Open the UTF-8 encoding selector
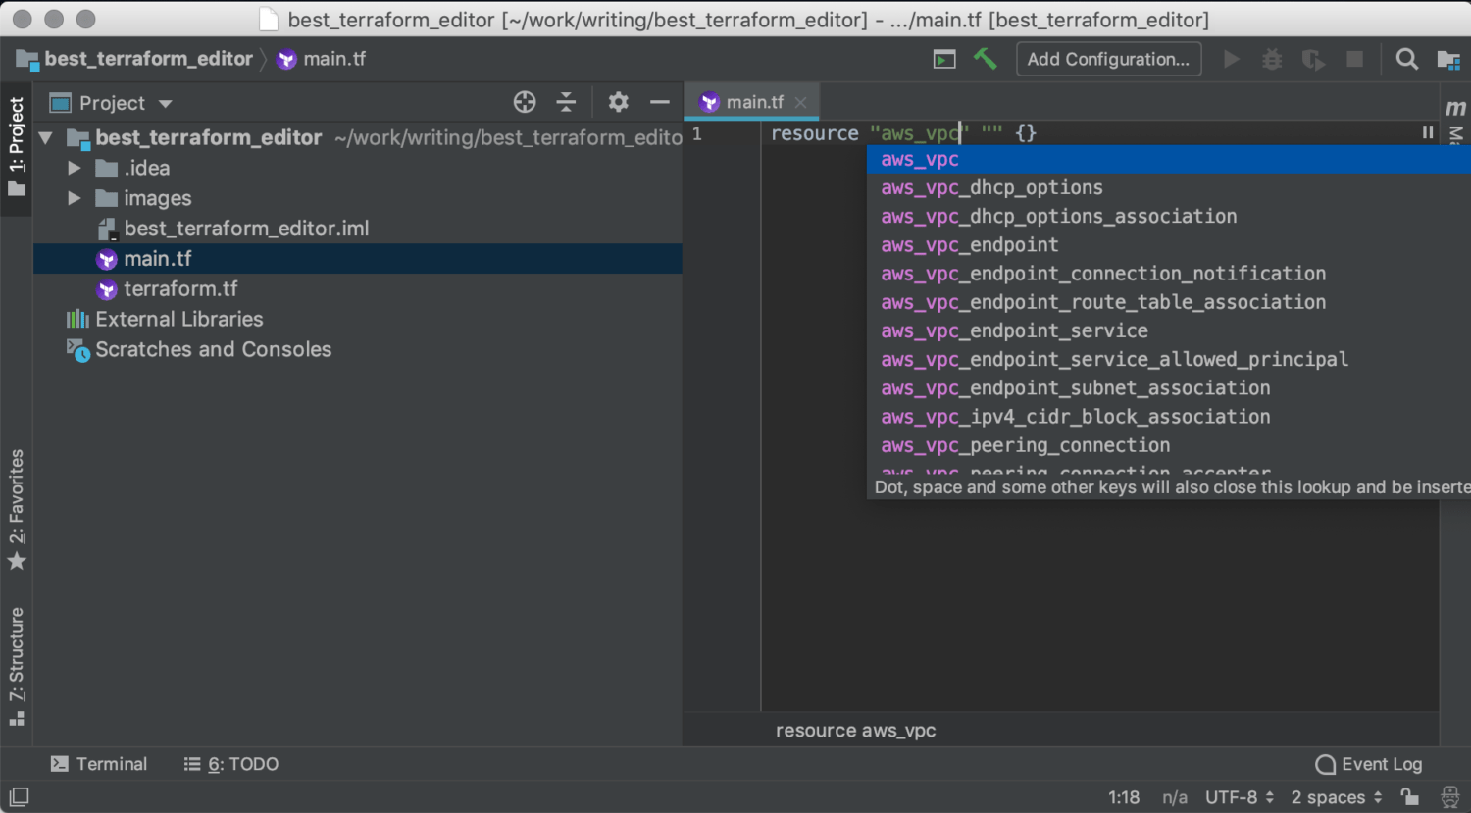Screen dimensions: 1471x813 click(1240, 797)
